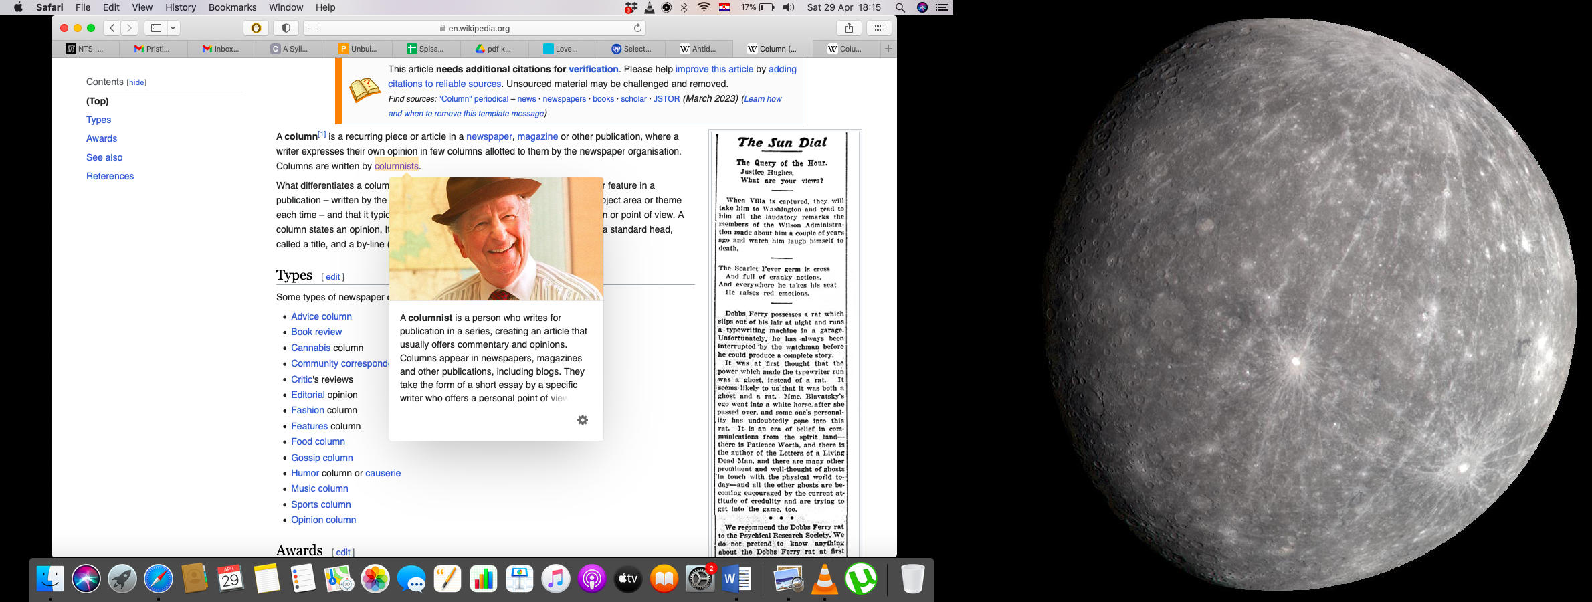Go back with Safari's back arrow

click(x=112, y=28)
